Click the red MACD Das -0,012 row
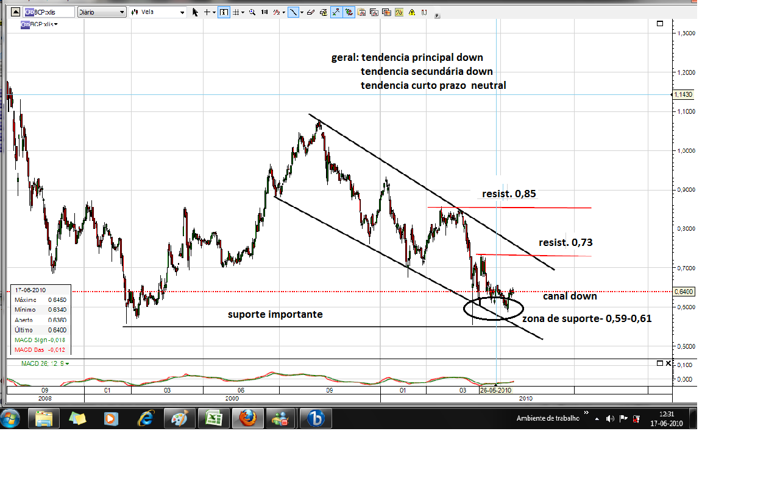780x487 pixels. pos(40,349)
